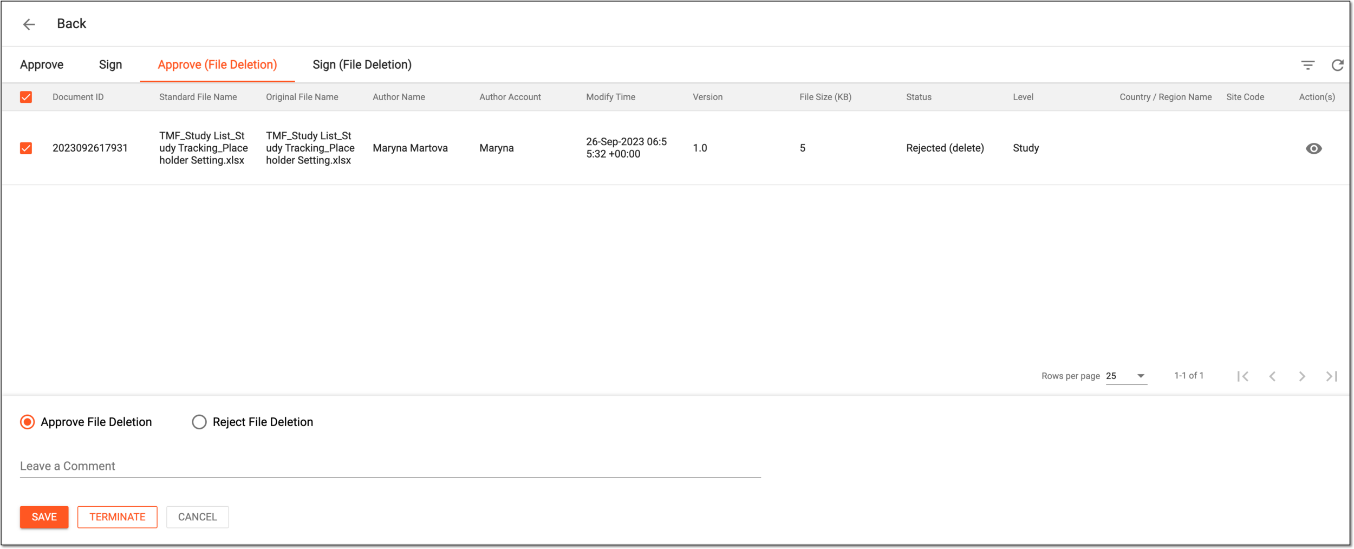Click Author Account column header
1354x549 pixels.
(510, 97)
